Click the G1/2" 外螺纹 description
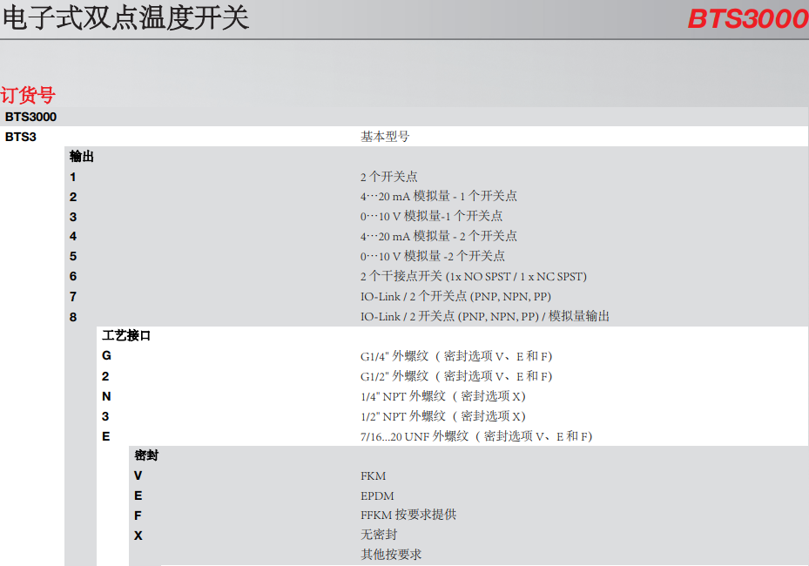809x566 pixels. click(456, 376)
